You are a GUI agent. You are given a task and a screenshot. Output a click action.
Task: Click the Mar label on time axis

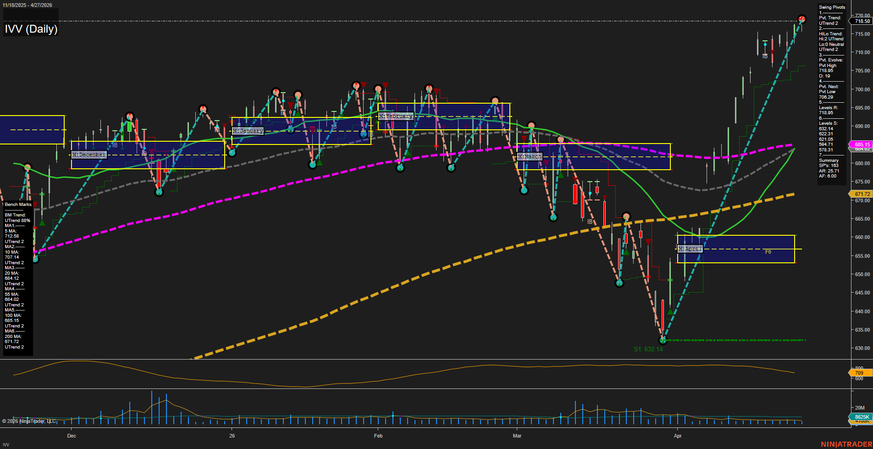pos(517,436)
